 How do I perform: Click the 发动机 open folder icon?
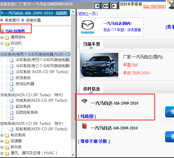(x=7, y=44)
